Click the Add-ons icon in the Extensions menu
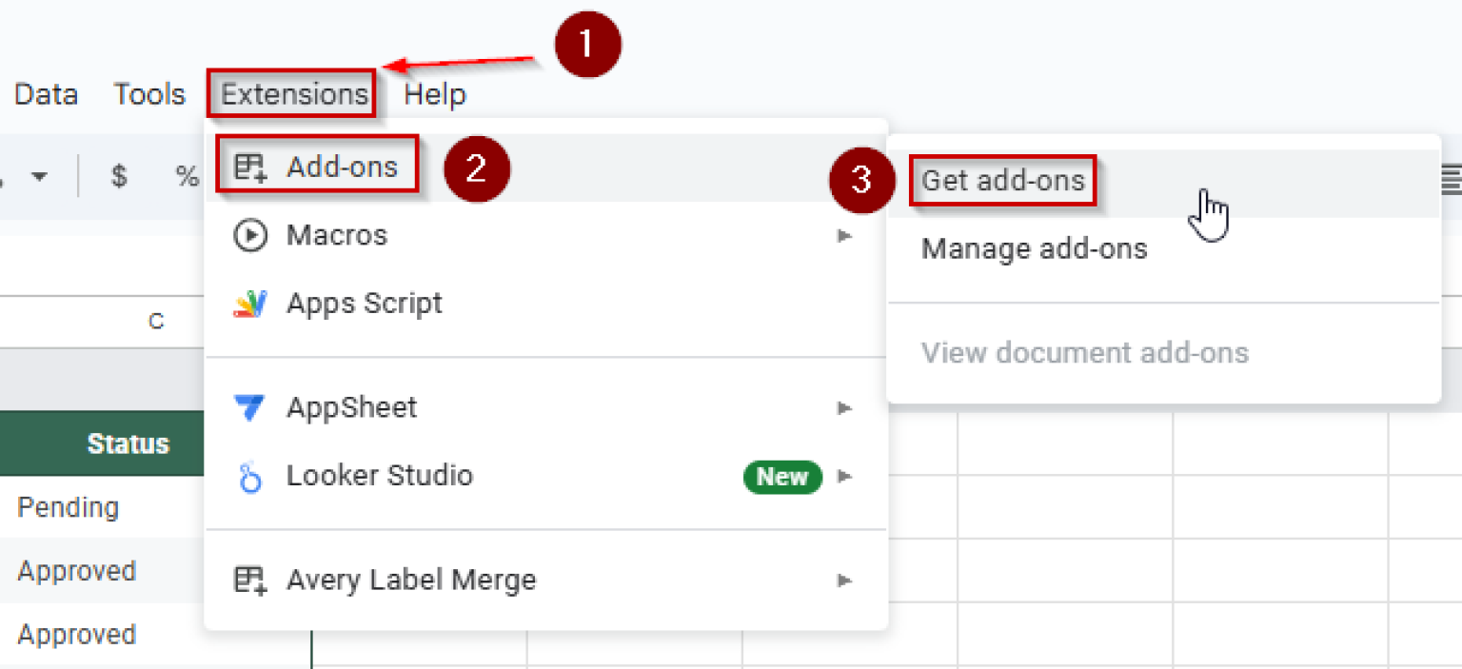This screenshot has height=669, width=1462. (x=250, y=166)
